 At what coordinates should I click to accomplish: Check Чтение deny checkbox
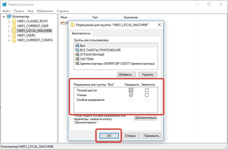pyautogui.click(x=147, y=95)
